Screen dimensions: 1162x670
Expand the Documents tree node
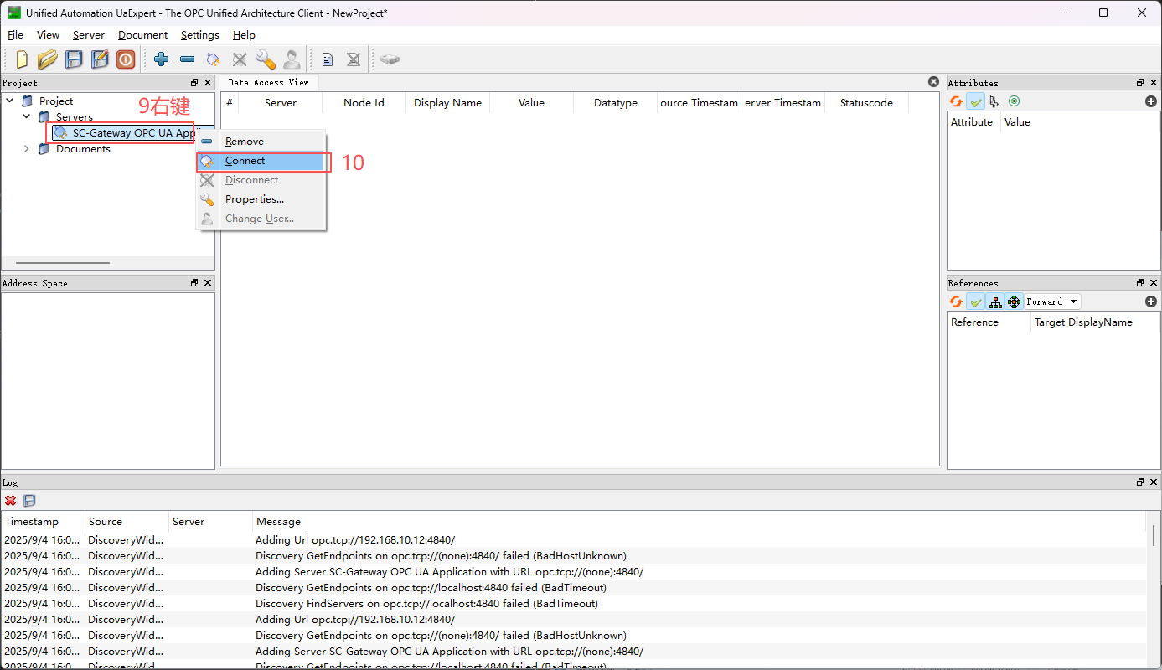27,149
